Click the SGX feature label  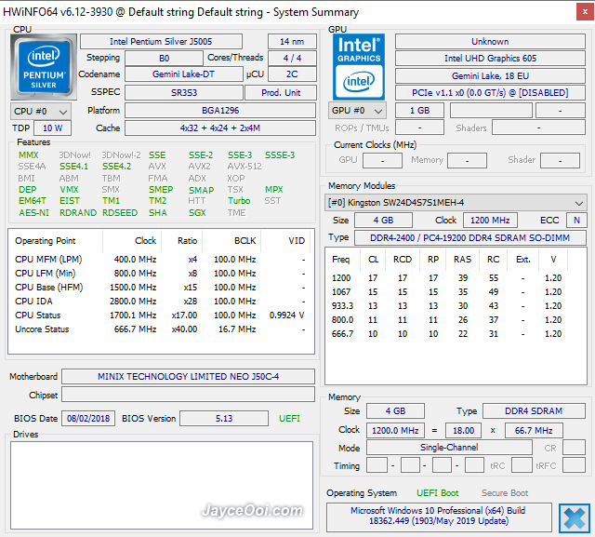click(x=197, y=213)
